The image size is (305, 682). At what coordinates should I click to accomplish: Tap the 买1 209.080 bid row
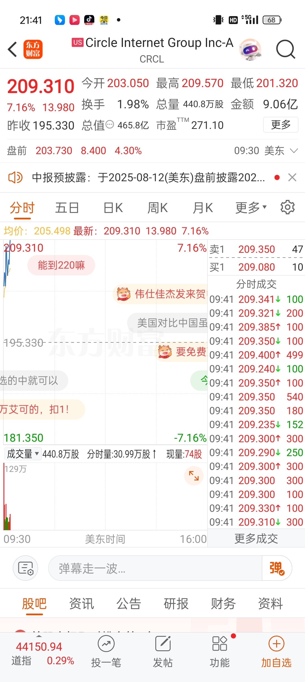256,267
